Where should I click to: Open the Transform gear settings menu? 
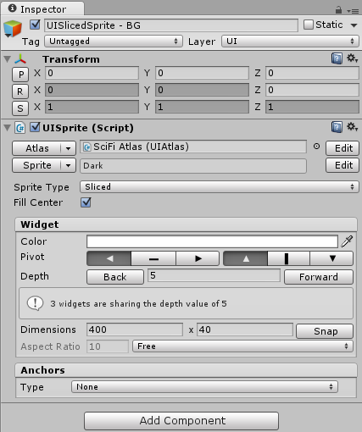[352, 58]
